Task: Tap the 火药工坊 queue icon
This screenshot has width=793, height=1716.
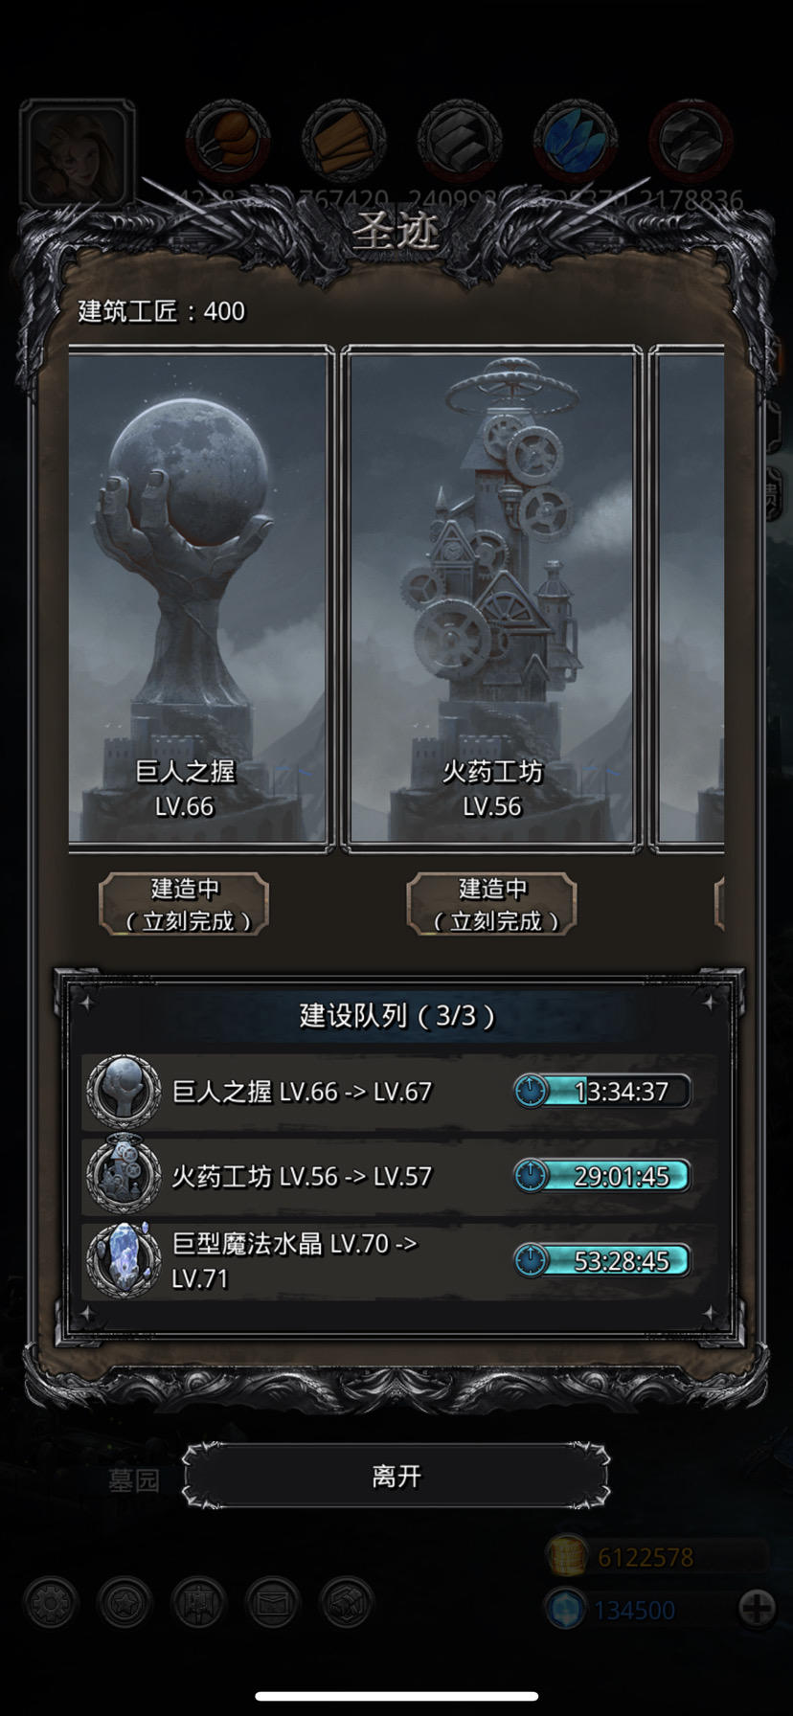Action: point(124,1175)
